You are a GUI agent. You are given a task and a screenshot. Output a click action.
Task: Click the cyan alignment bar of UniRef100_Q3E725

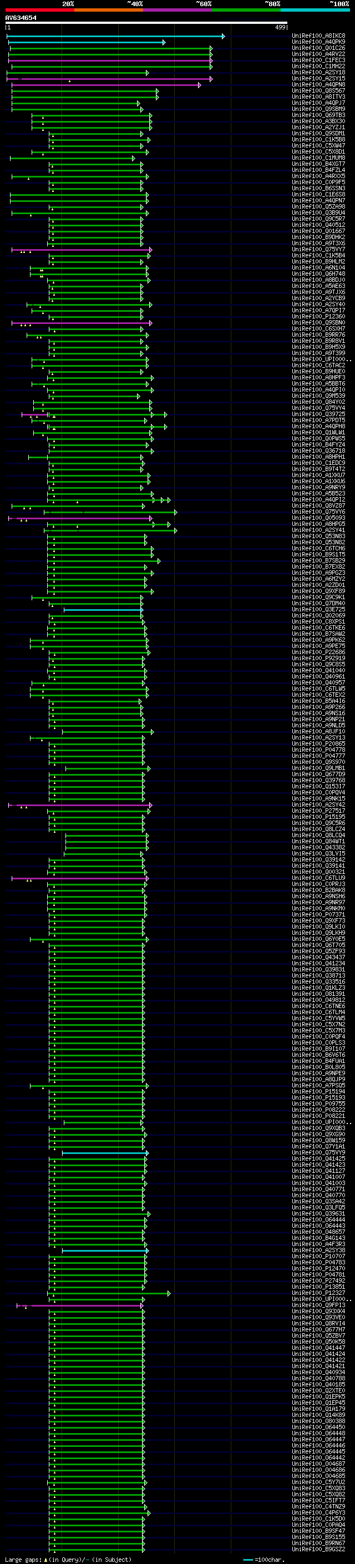tap(103, 610)
